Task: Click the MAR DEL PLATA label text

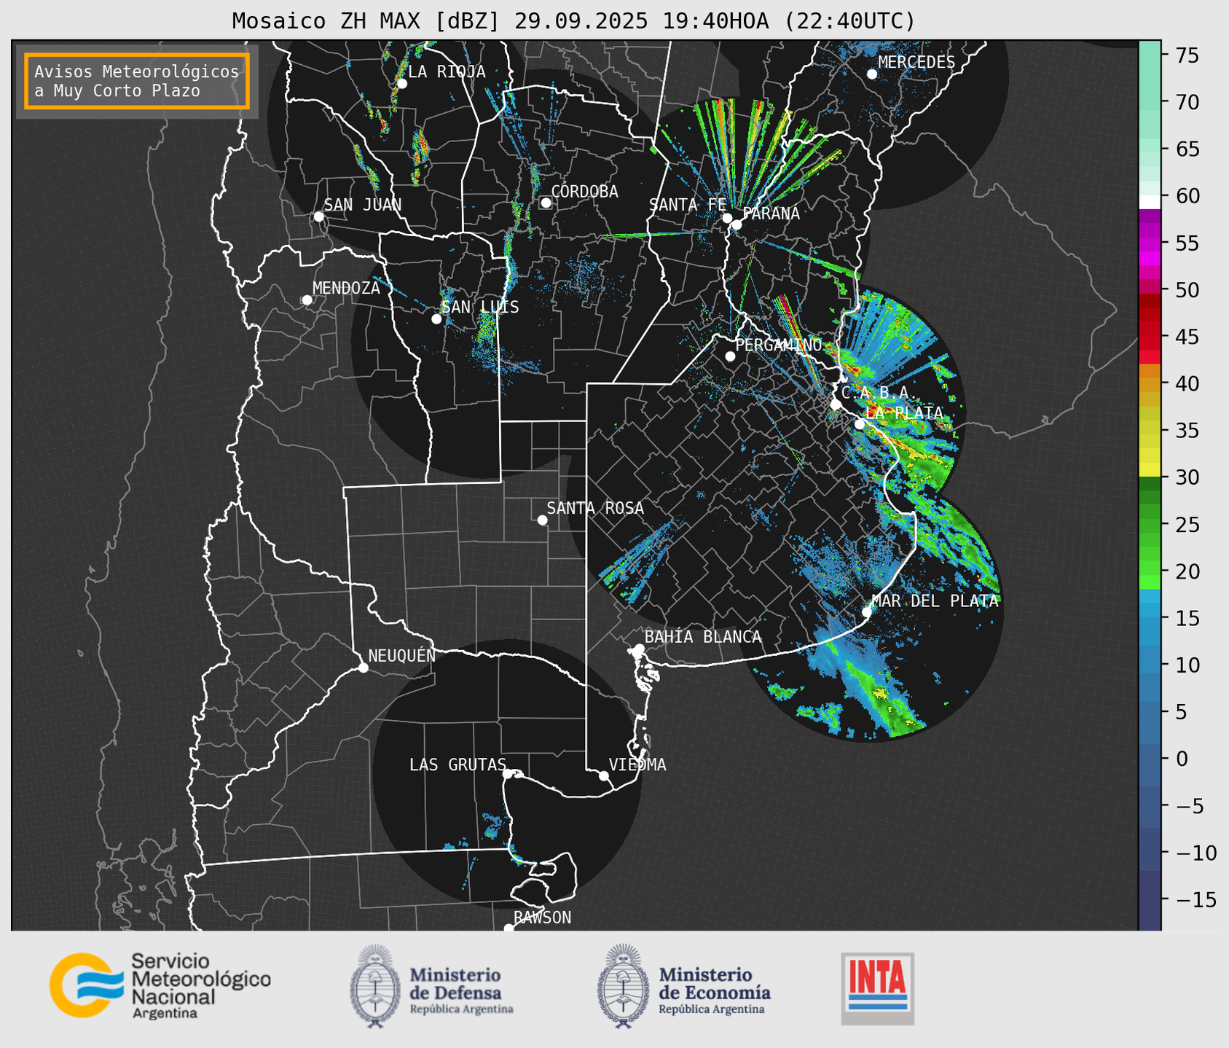Action: click(935, 601)
